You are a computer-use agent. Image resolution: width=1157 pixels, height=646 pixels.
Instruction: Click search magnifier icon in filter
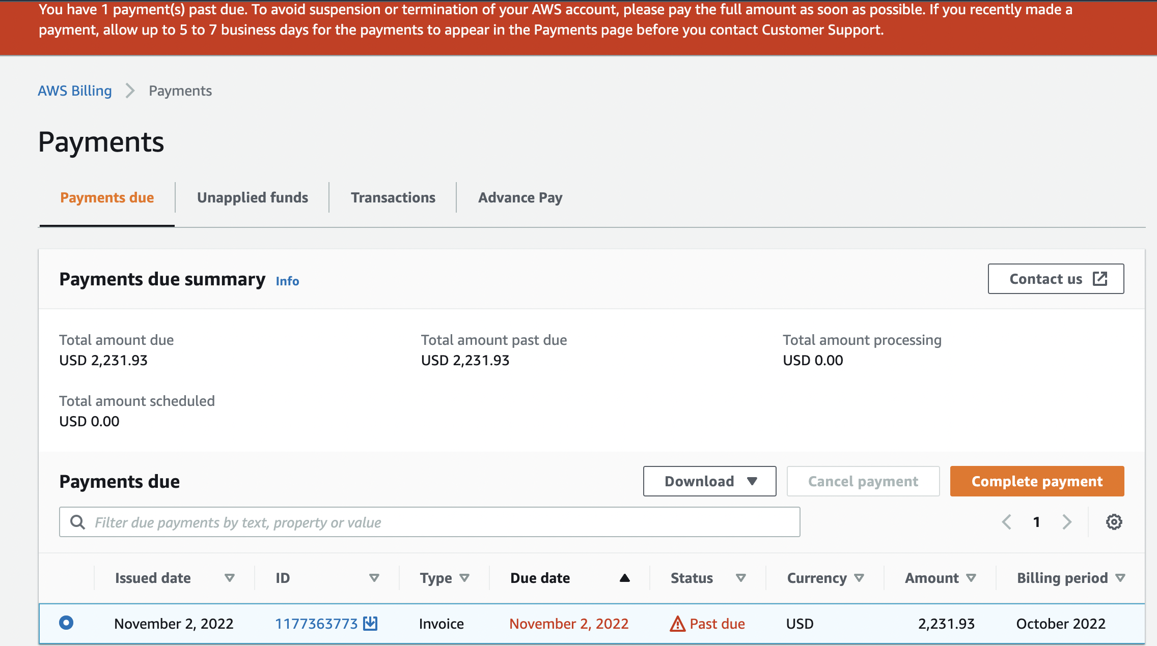pos(77,522)
